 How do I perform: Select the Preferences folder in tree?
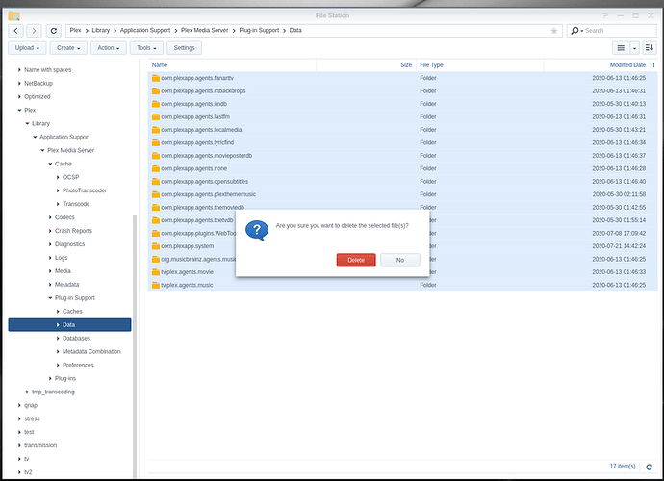tap(78, 365)
